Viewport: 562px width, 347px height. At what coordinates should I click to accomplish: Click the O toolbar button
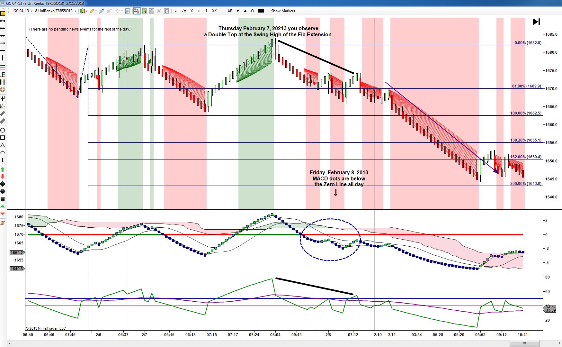pos(252,11)
